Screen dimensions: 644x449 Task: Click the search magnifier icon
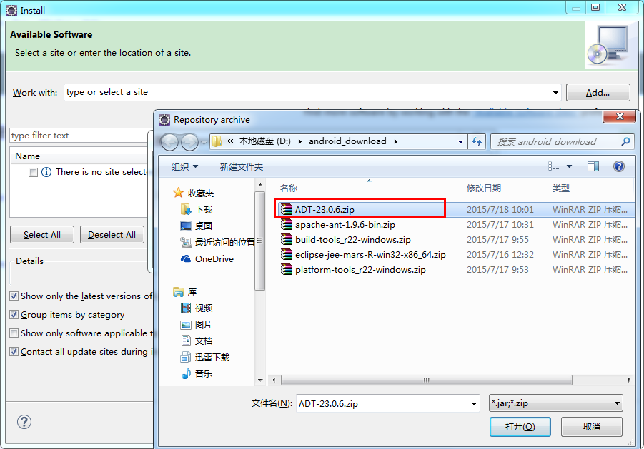625,142
